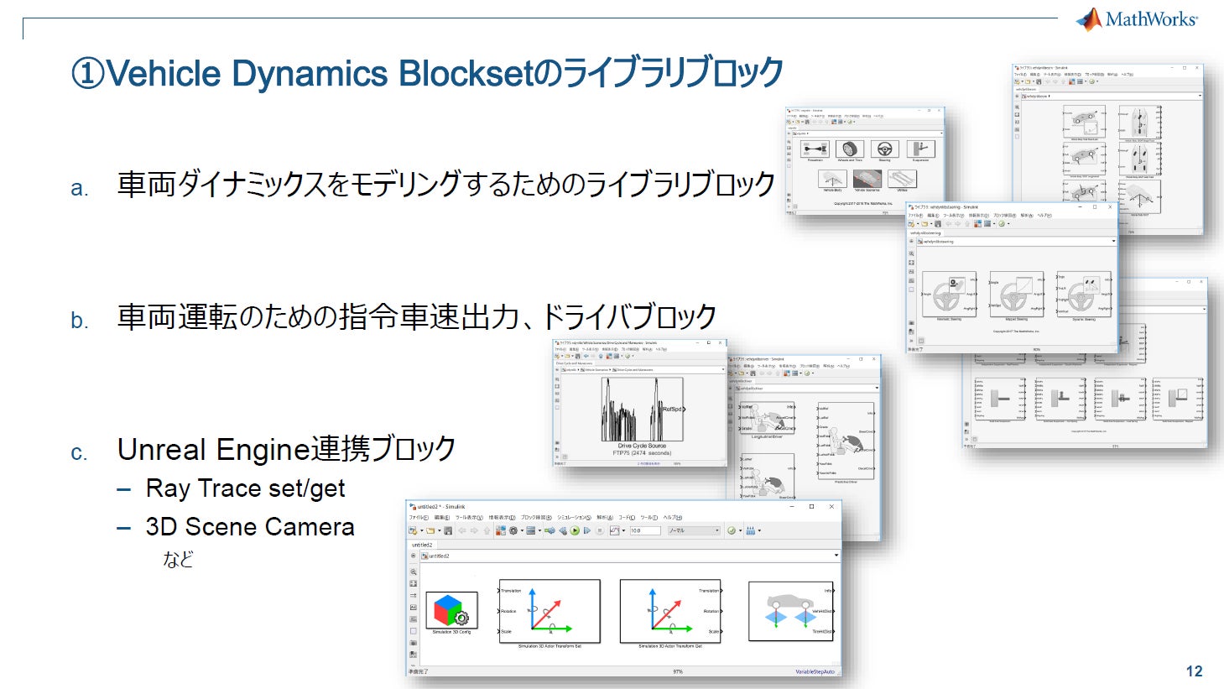The height and width of the screenshot is (689, 1224).
Task: Click the stop simulation button in untitled2
Action: point(600,530)
